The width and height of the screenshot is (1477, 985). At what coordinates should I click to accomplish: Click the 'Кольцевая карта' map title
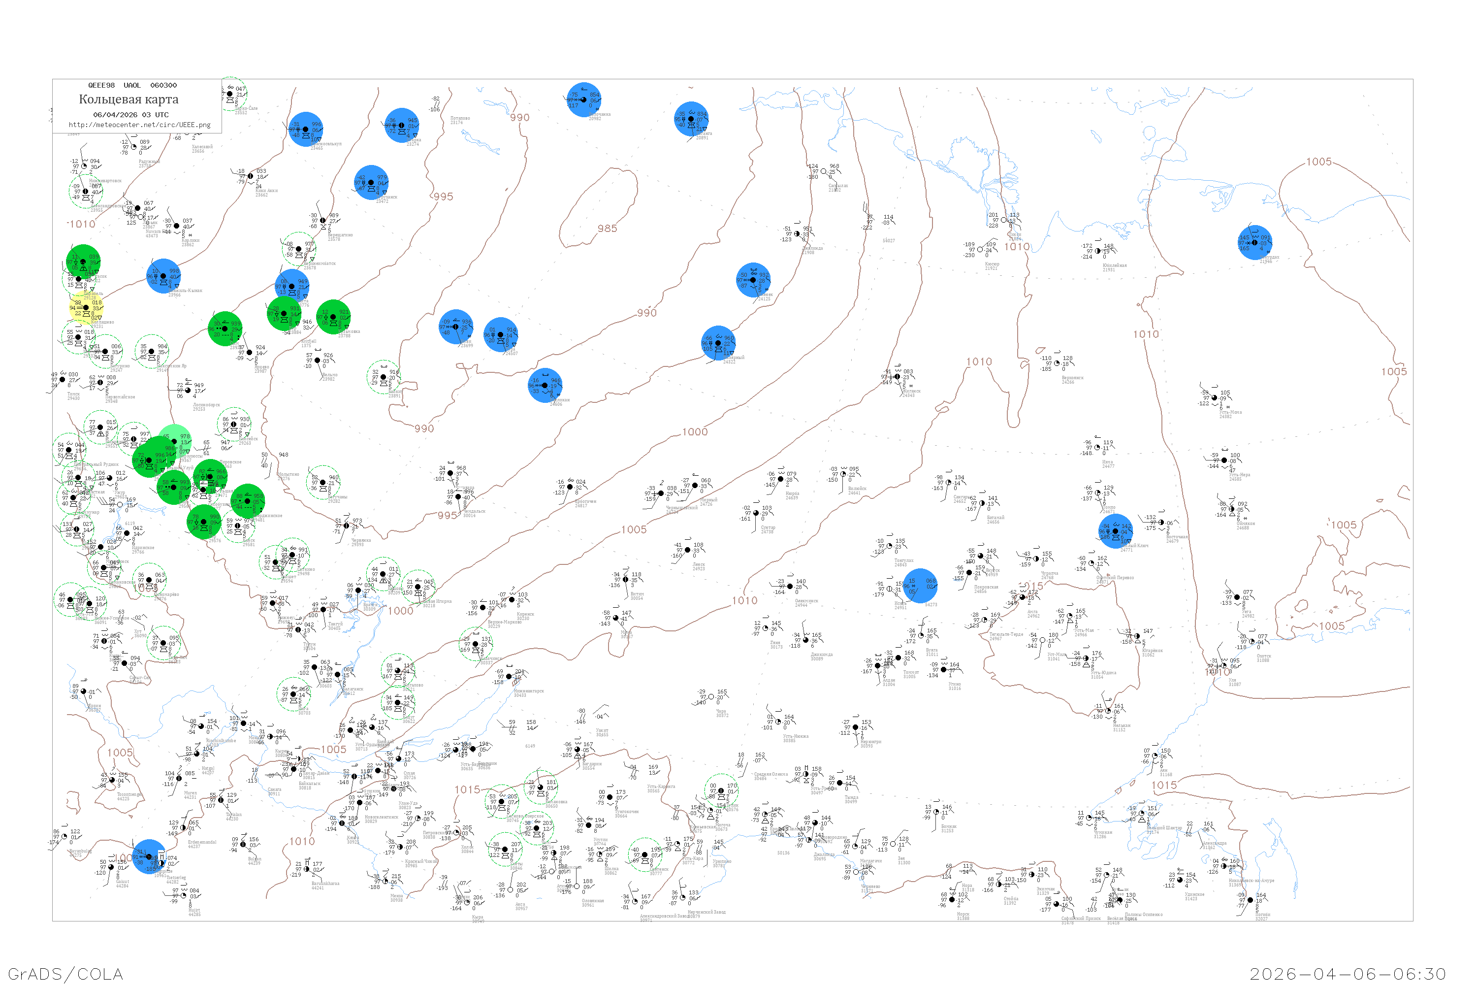[x=128, y=99]
